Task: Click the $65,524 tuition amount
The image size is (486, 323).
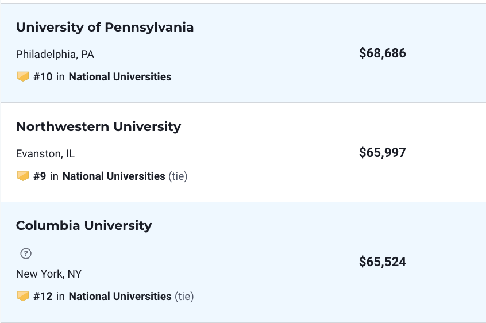Action: click(x=383, y=262)
